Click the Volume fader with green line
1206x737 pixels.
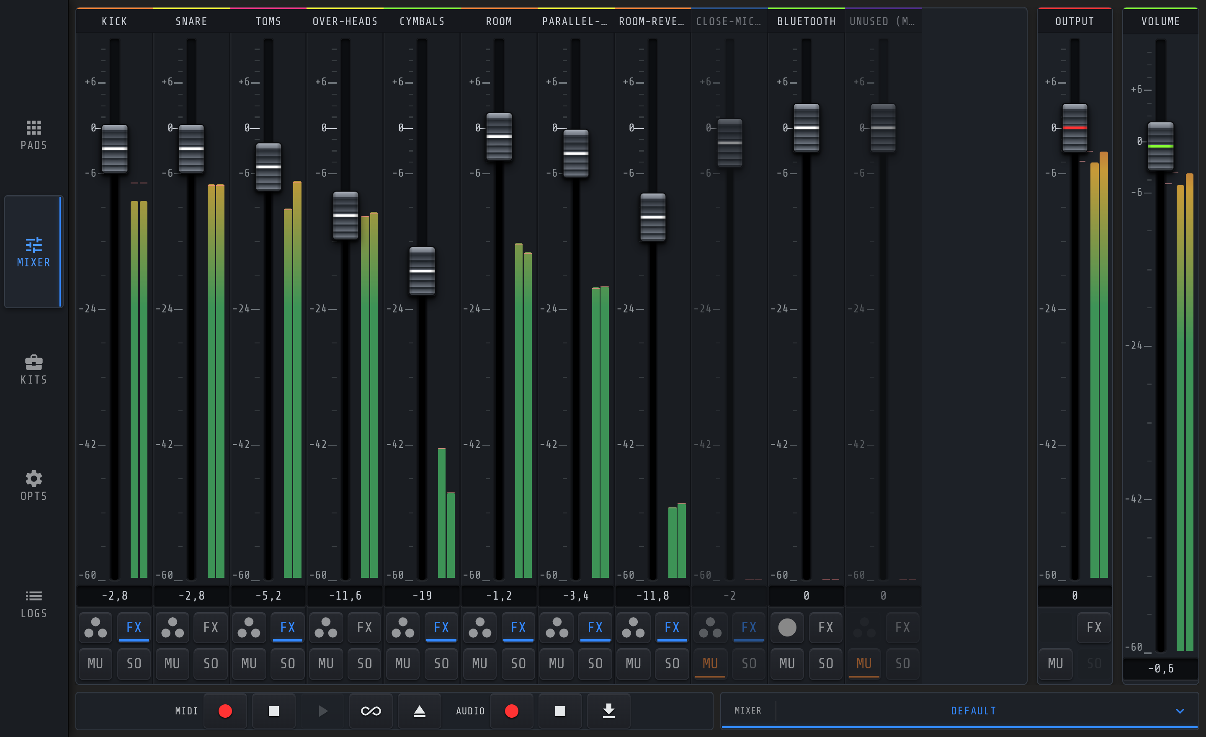click(x=1161, y=146)
